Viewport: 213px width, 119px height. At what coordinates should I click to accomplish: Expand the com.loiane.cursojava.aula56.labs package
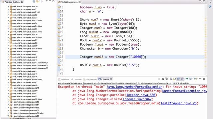(x=8, y=113)
